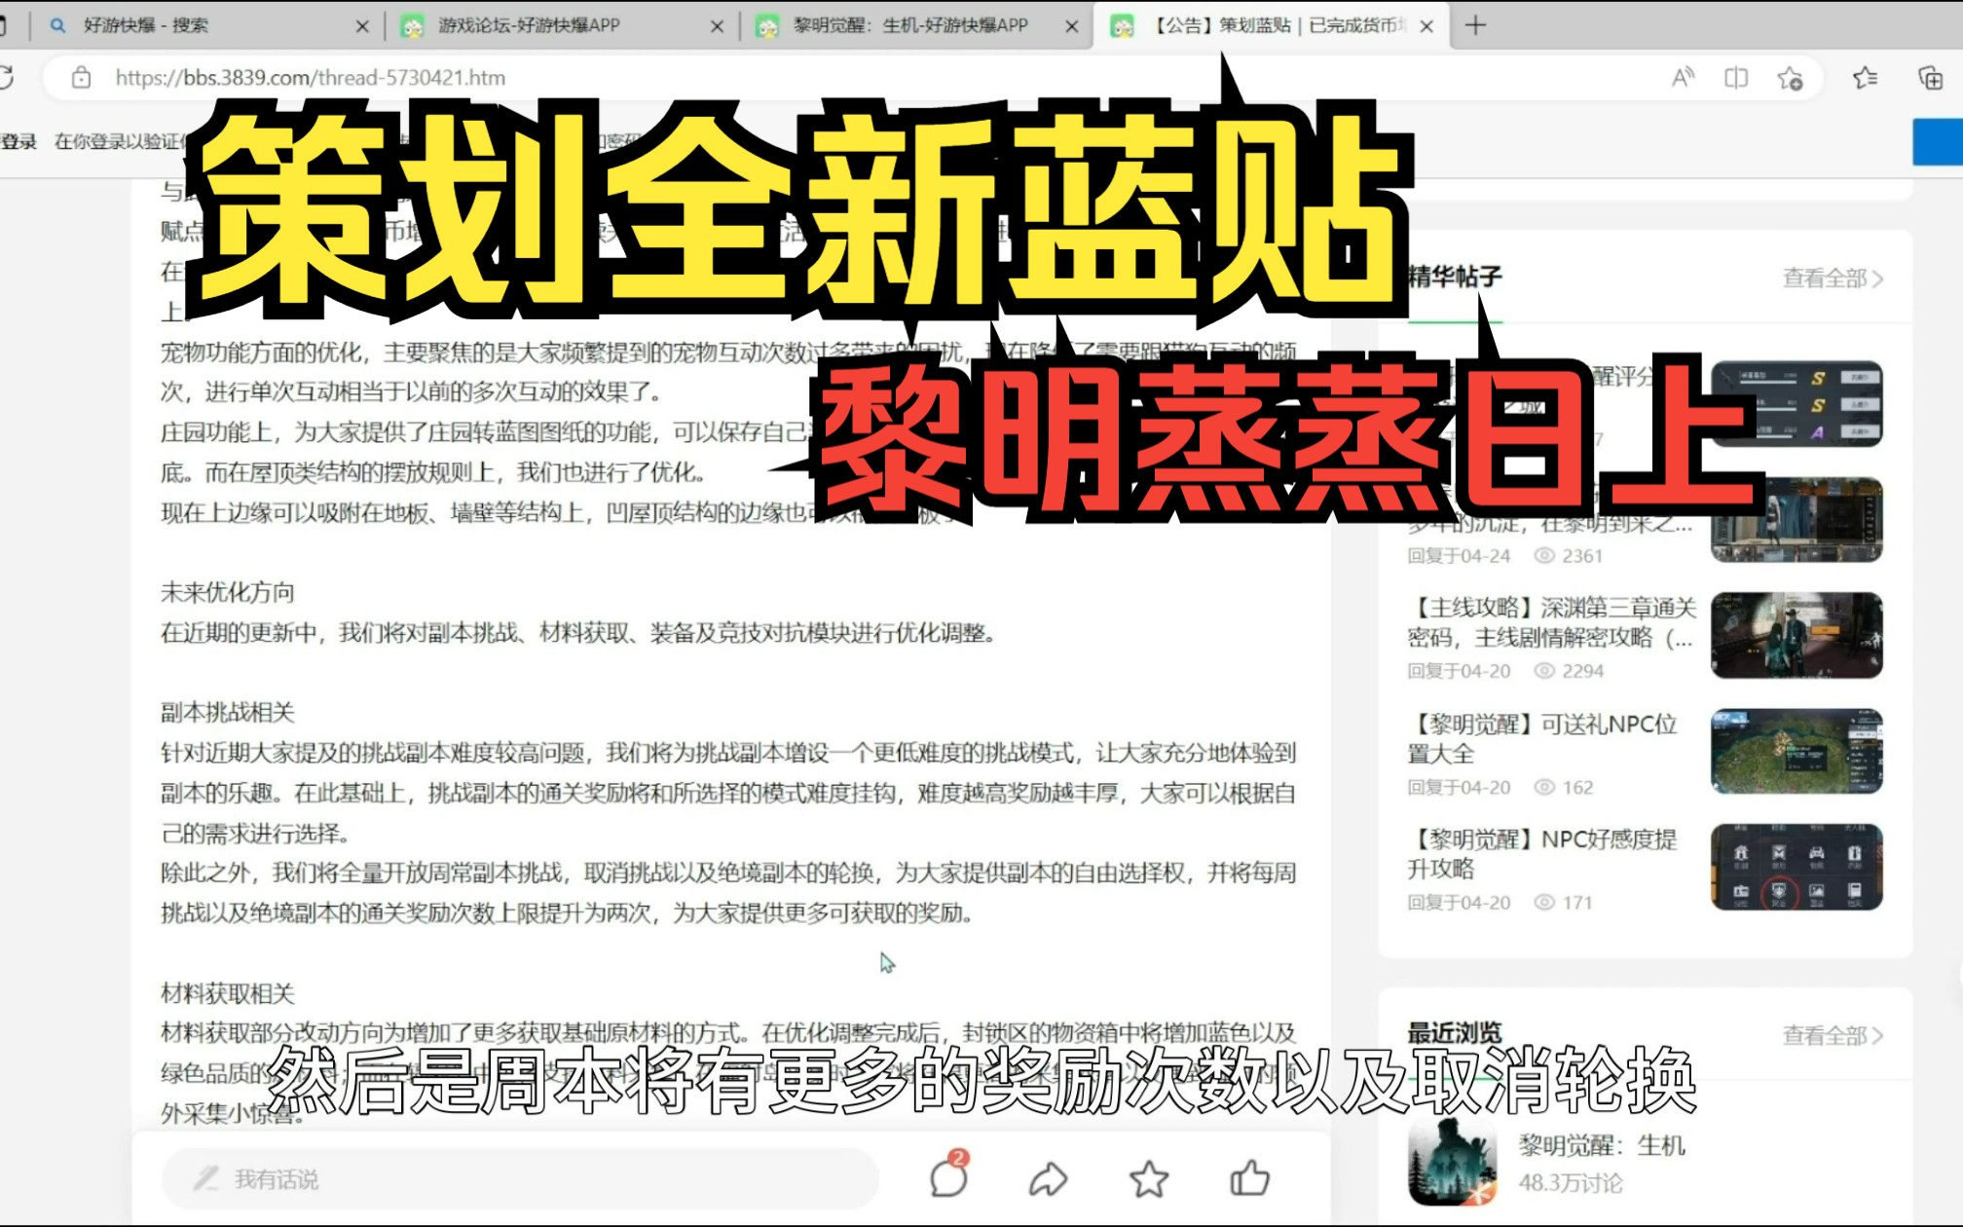
Task: Switch to the 黎明觉醒：生机-好游快爆APP tab
Action: 915,25
